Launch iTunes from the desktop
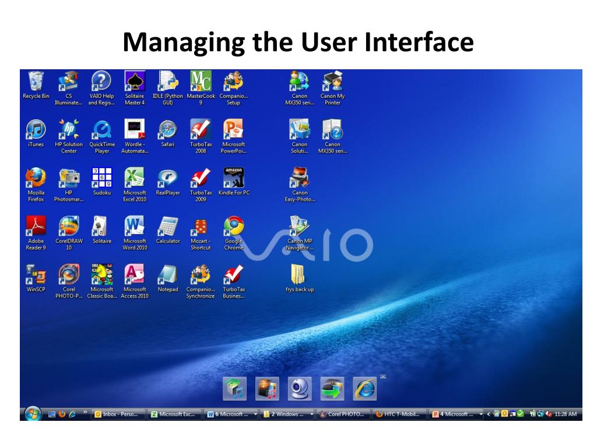 [x=36, y=133]
